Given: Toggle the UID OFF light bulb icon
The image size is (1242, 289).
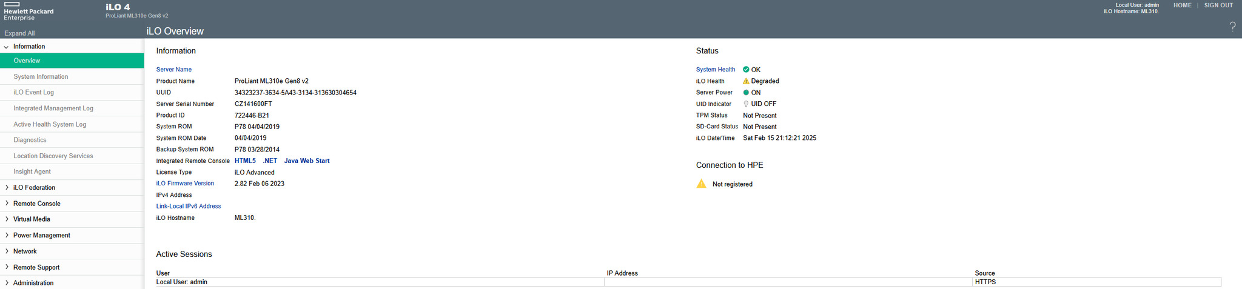Looking at the screenshot, I should pos(746,104).
